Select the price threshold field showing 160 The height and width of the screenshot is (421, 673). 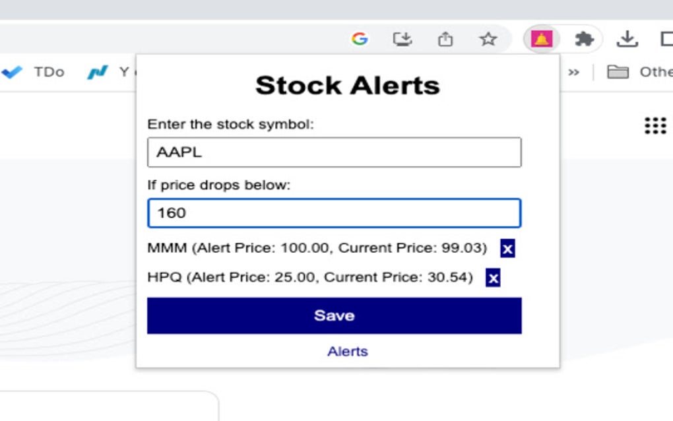click(x=334, y=212)
